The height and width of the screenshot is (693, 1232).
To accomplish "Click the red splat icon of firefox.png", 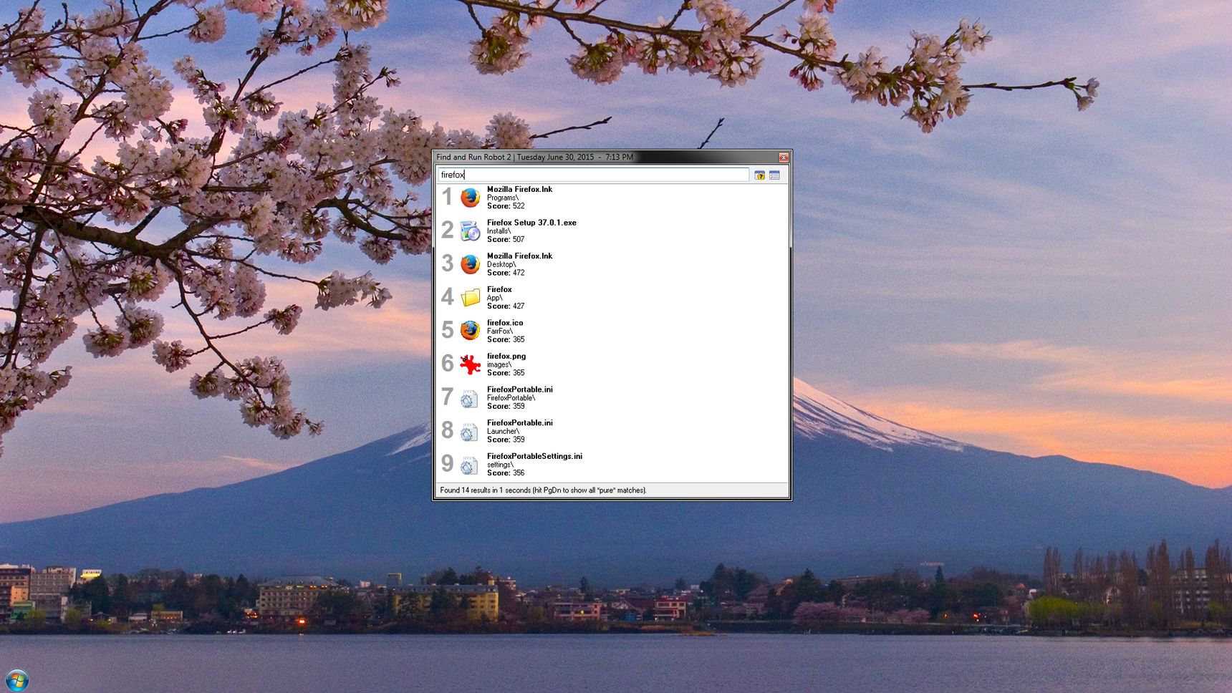I will (x=470, y=364).
